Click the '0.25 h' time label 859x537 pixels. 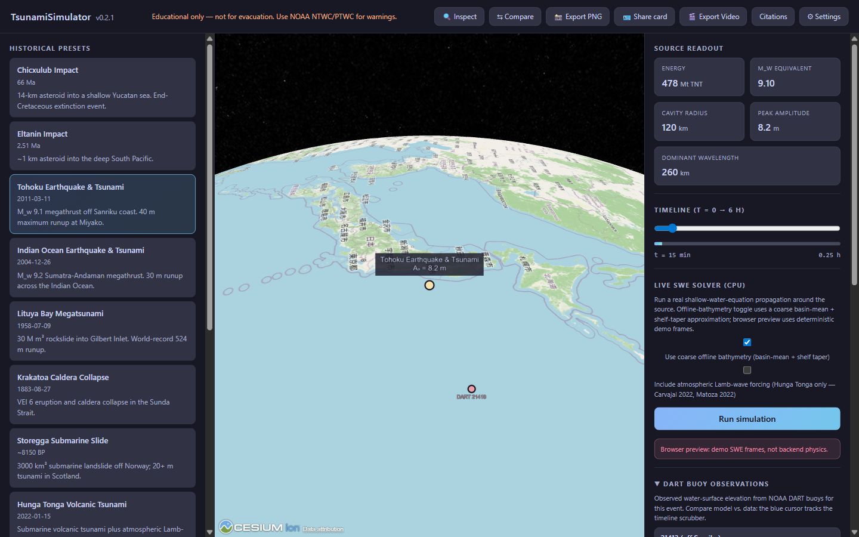tap(829, 255)
